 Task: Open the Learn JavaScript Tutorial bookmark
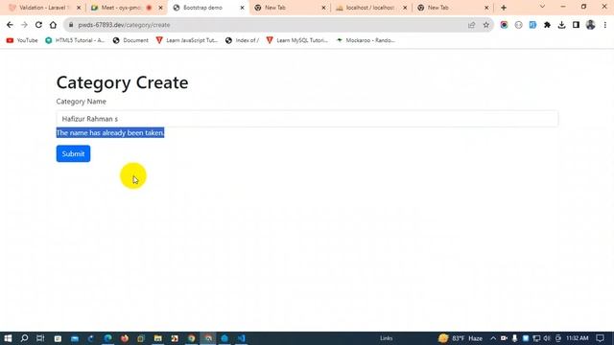pyautogui.click(x=186, y=40)
